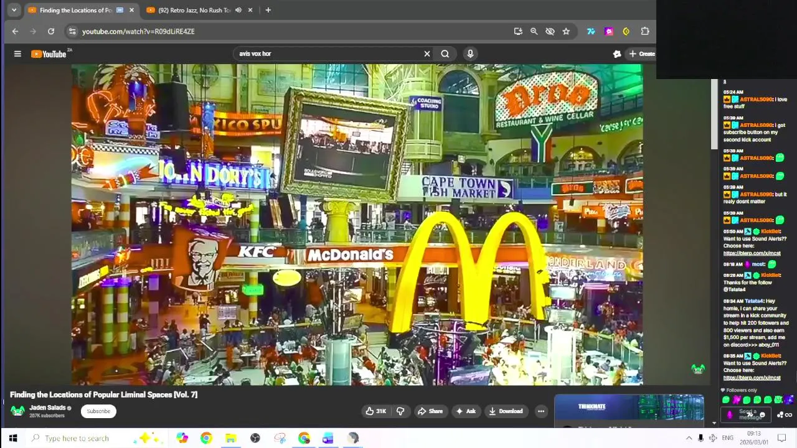Open the first blerp.com/x/mcst link in chat
The image size is (797, 448).
752,253
